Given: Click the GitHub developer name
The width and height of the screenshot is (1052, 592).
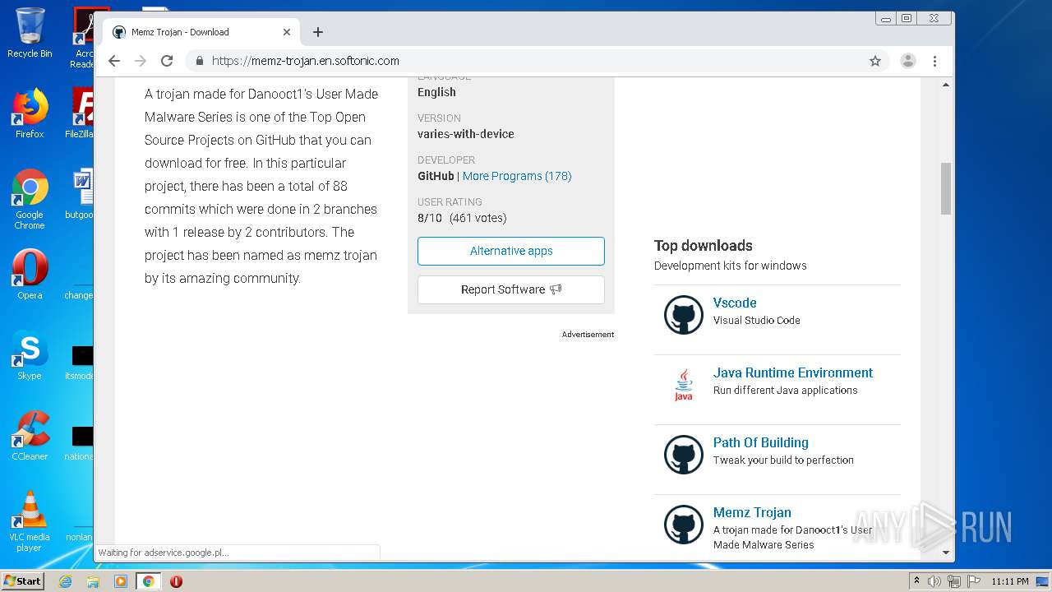Looking at the screenshot, I should tap(436, 176).
